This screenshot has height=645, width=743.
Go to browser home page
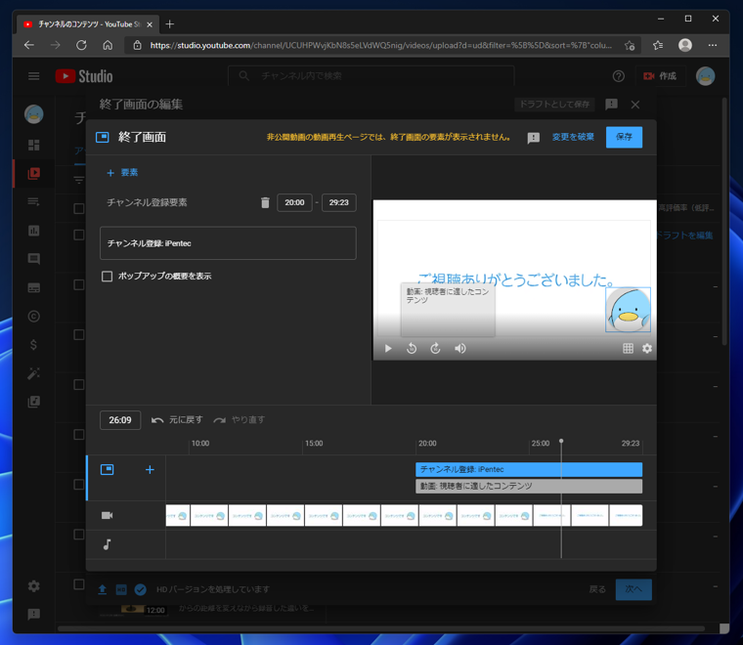(109, 46)
